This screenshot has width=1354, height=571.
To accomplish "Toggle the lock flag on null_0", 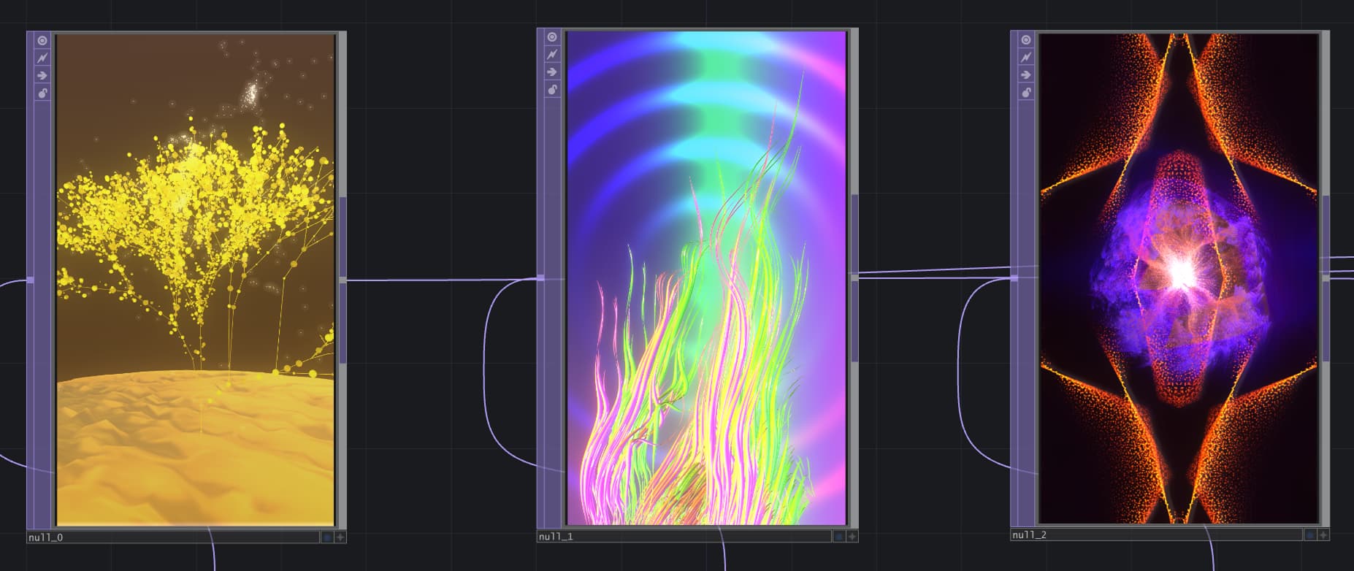I will (x=42, y=93).
